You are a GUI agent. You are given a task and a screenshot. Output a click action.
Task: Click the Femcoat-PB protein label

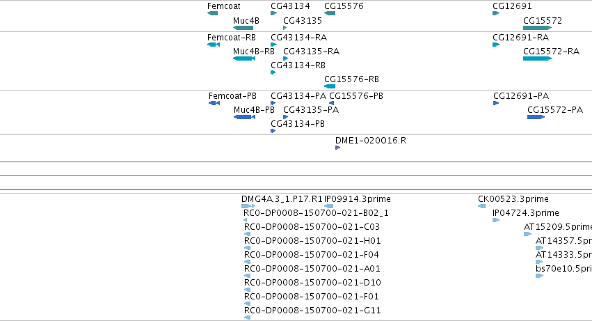pyautogui.click(x=232, y=96)
